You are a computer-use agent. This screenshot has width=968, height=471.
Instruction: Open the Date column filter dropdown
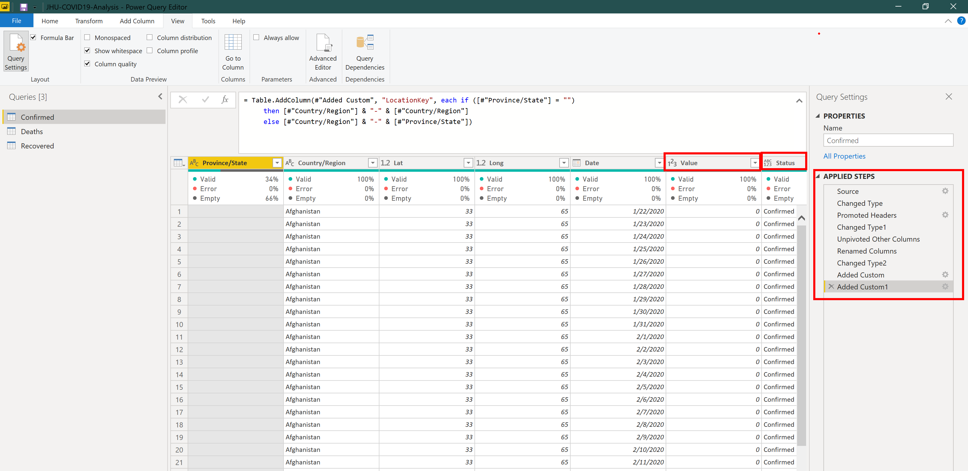point(659,163)
